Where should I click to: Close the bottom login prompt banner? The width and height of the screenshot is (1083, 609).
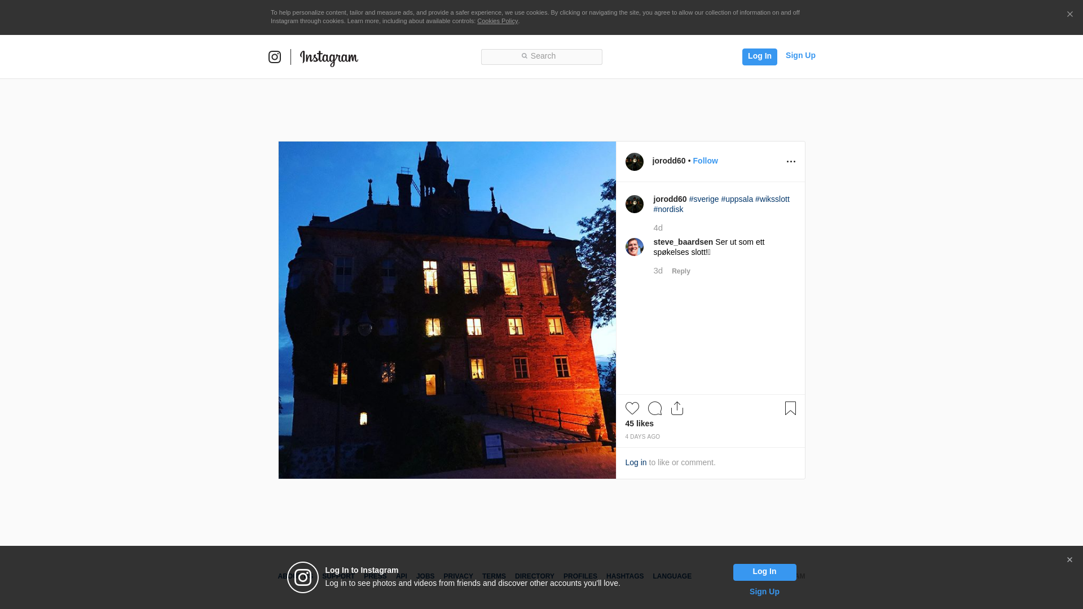coord(1069,560)
